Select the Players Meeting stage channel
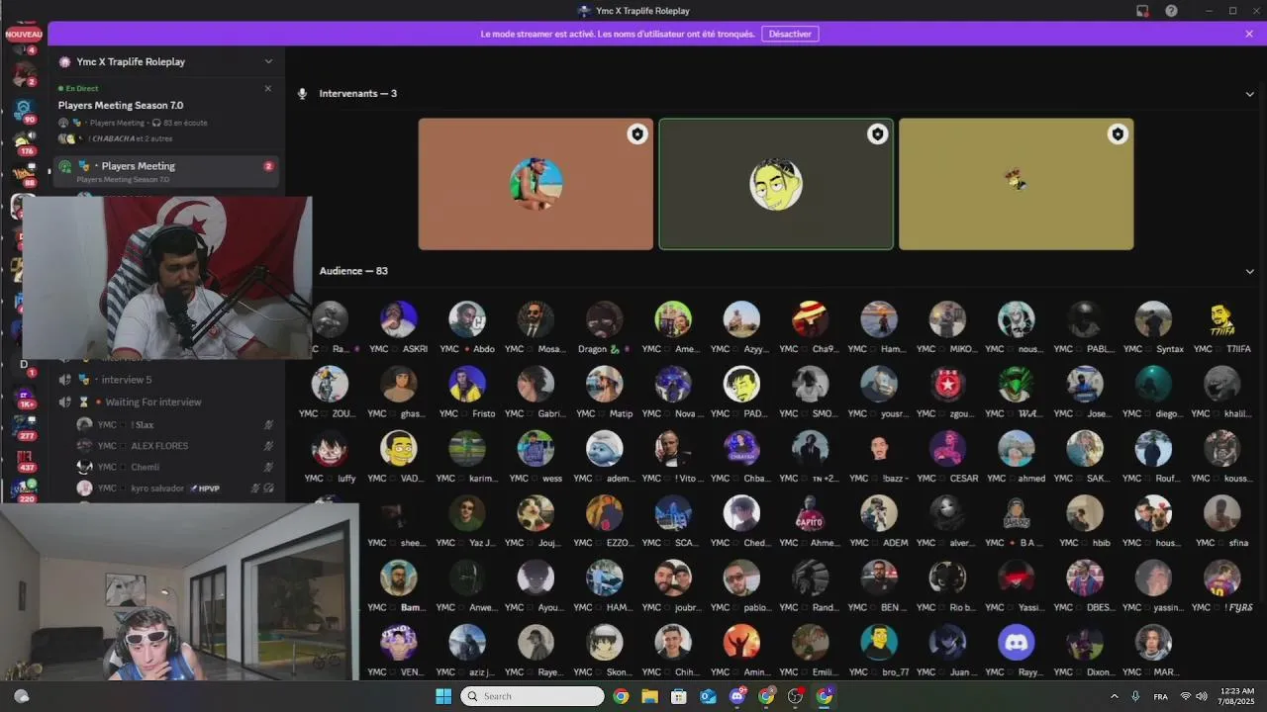 click(x=166, y=171)
